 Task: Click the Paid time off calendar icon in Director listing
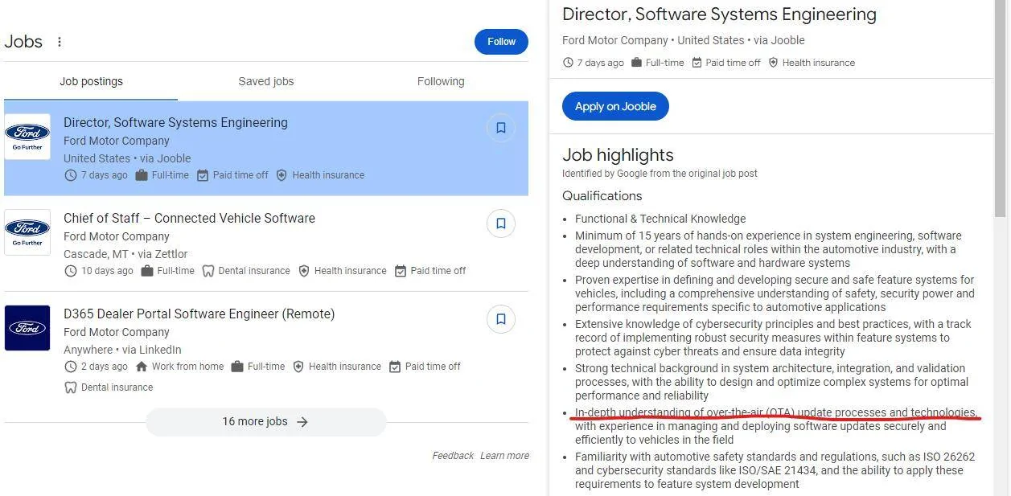pos(203,175)
